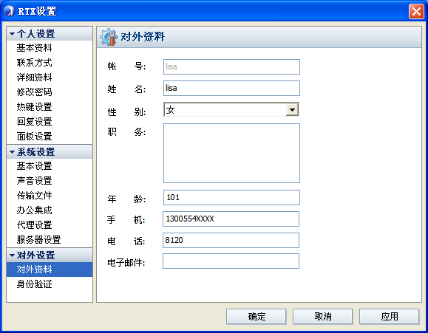Click the gear icon beside 对外资料 header
The height and width of the screenshot is (333, 428).
(109, 37)
